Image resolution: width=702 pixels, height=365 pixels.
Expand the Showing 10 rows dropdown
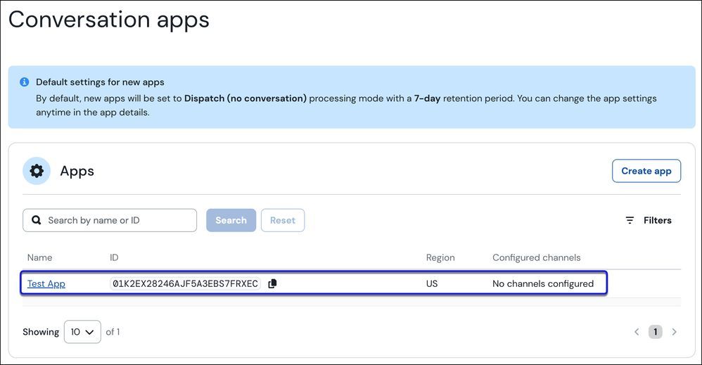click(82, 332)
